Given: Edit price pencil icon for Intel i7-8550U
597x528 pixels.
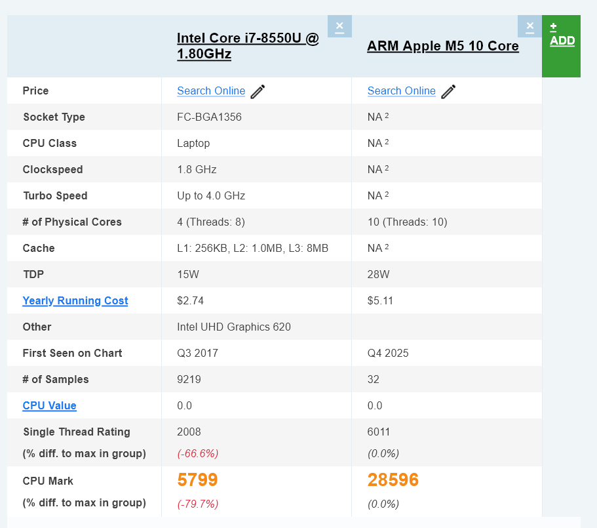Looking at the screenshot, I should 258,91.
